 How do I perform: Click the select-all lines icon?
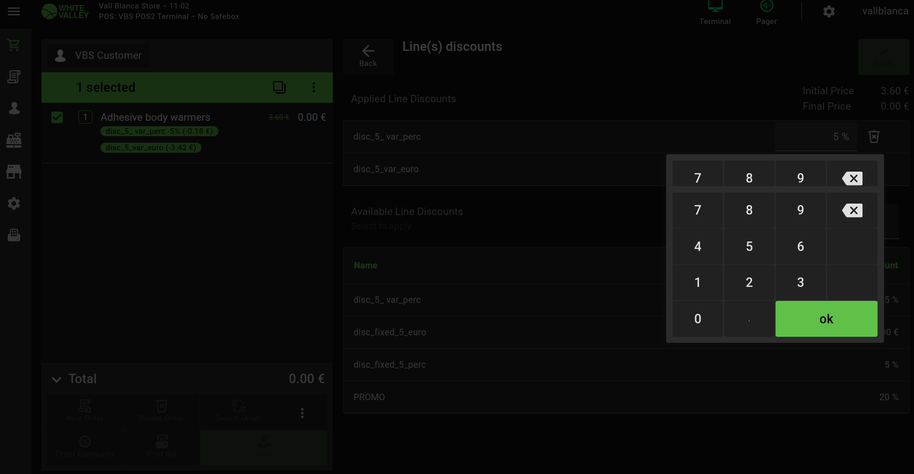click(279, 87)
